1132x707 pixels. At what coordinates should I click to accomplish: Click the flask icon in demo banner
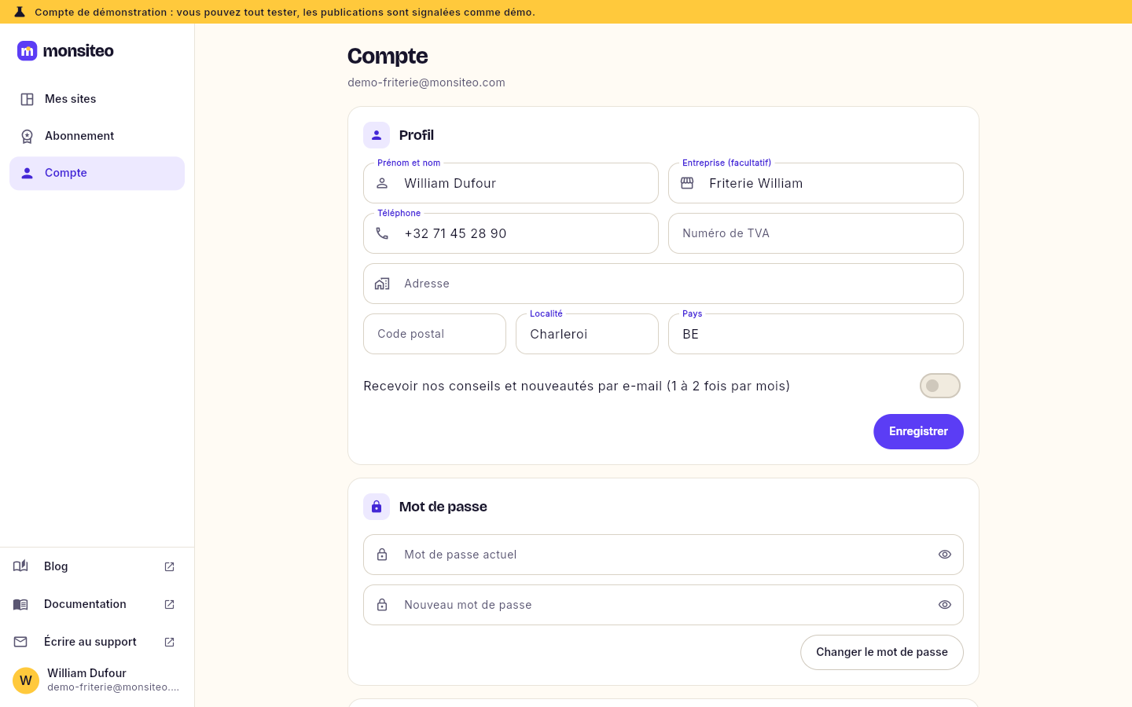(20, 12)
